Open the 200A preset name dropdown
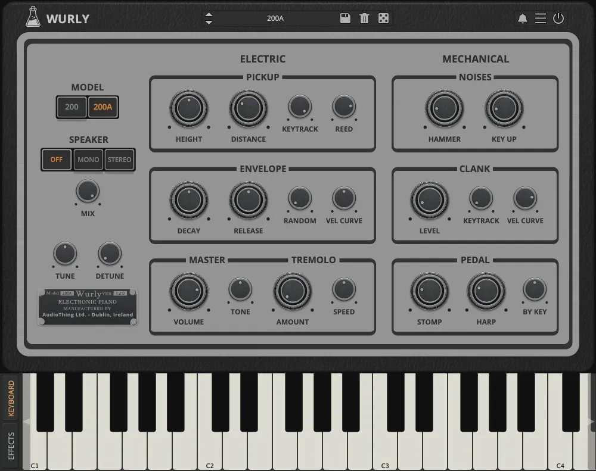Viewport: 596px width, 471px height. (x=275, y=18)
